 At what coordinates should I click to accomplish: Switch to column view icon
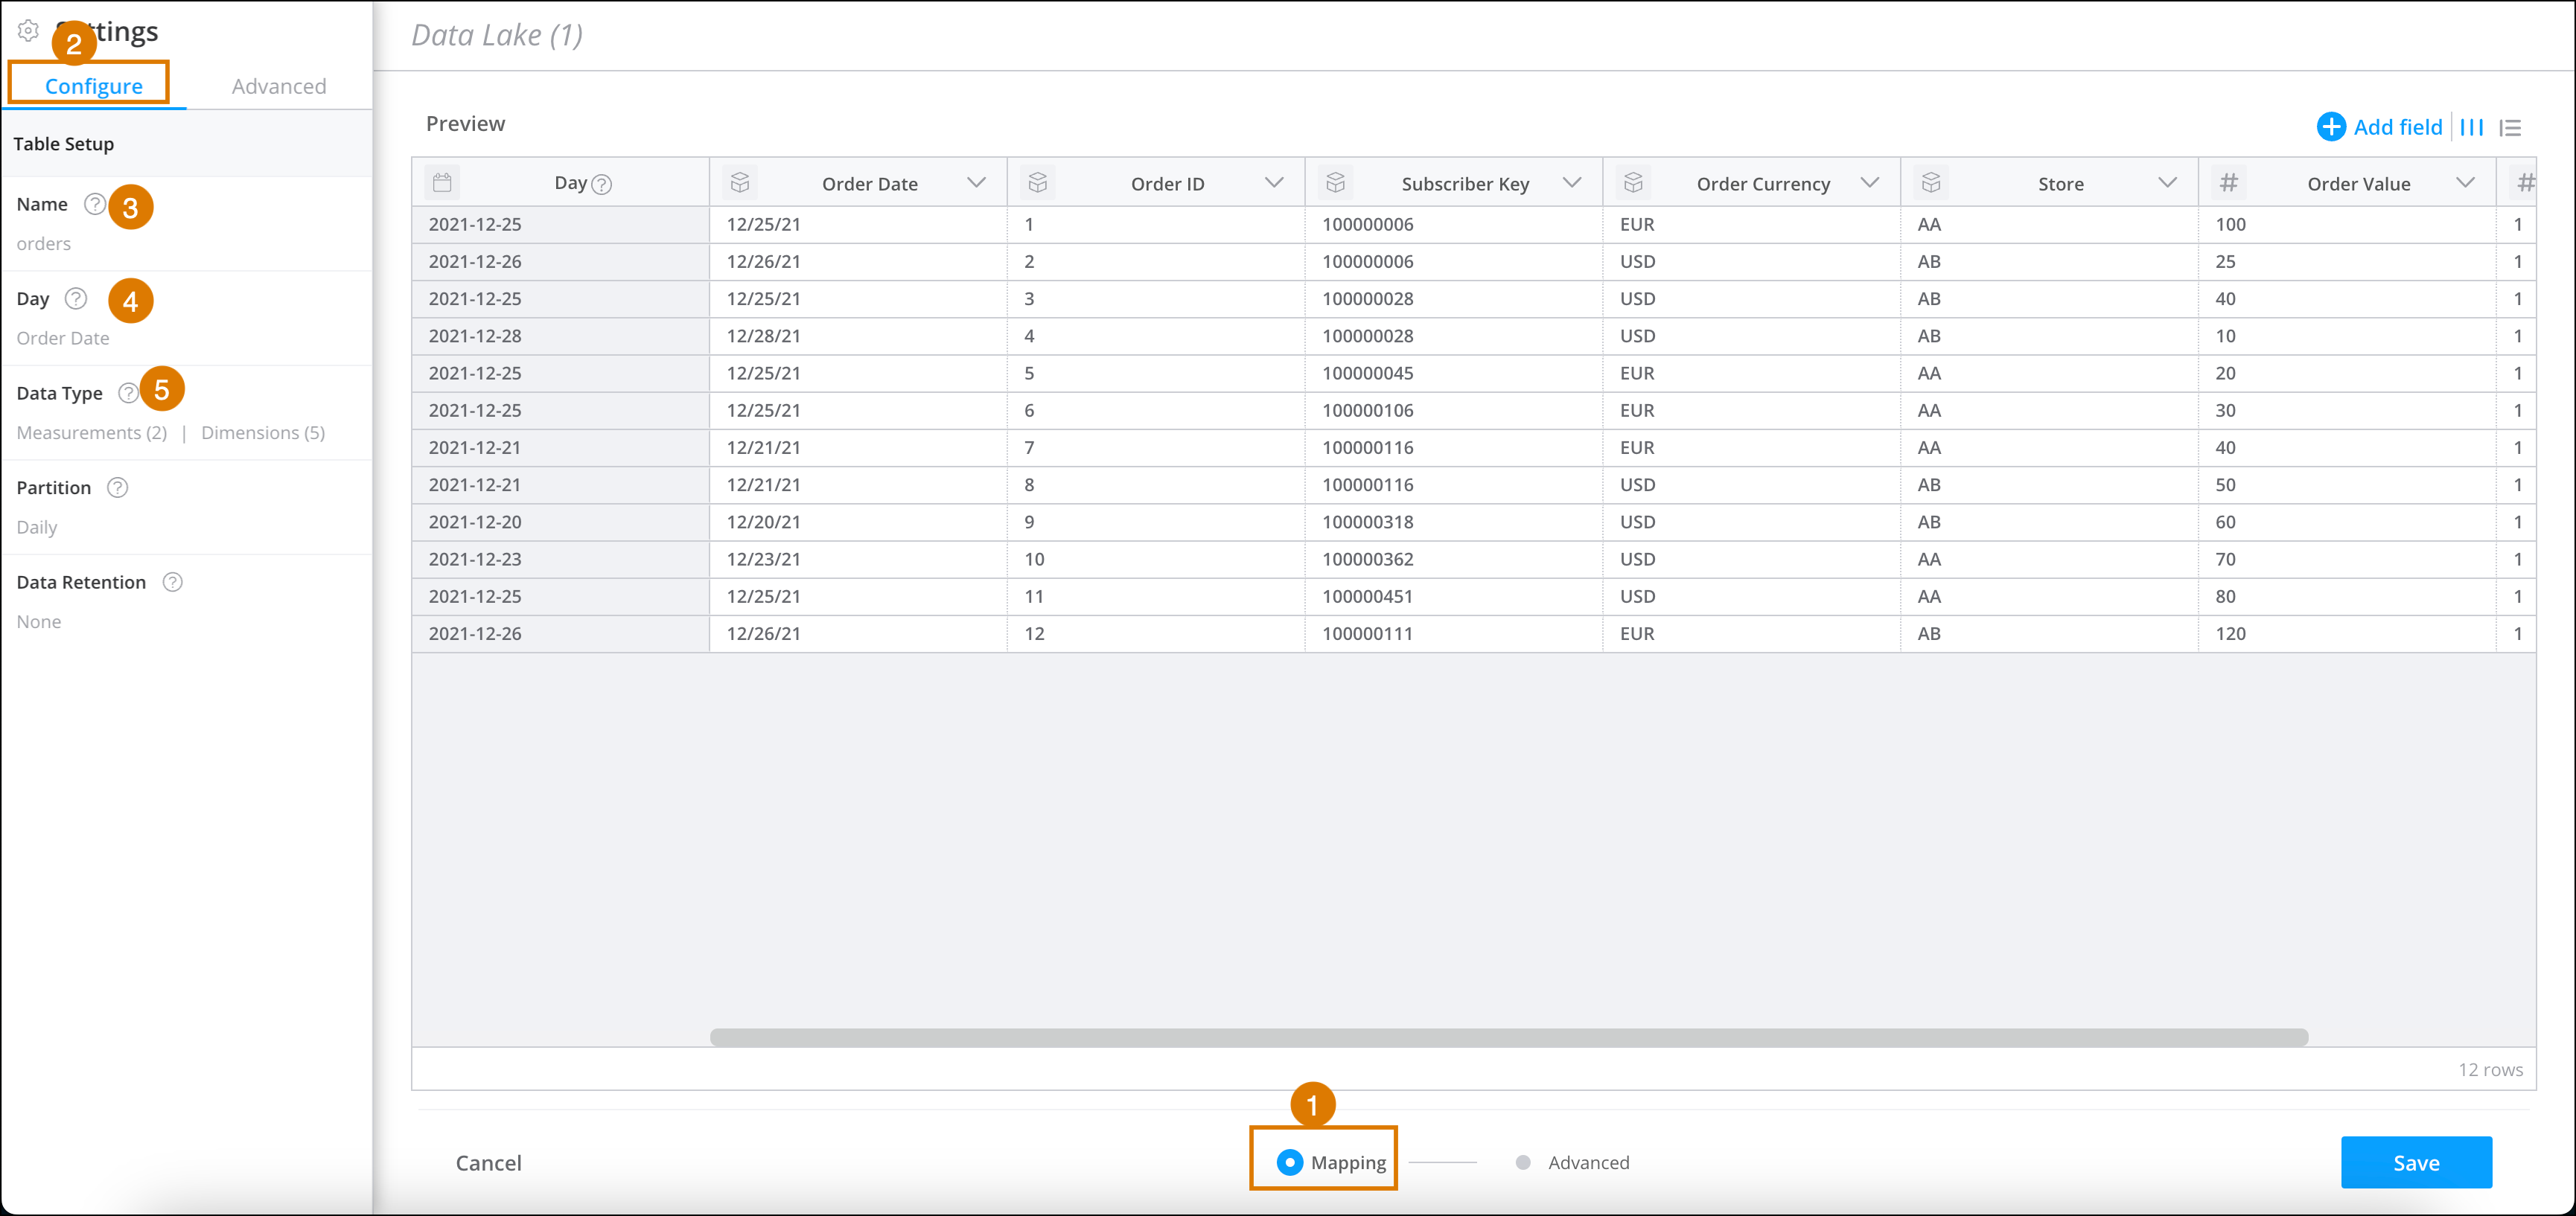pyautogui.click(x=2472, y=128)
